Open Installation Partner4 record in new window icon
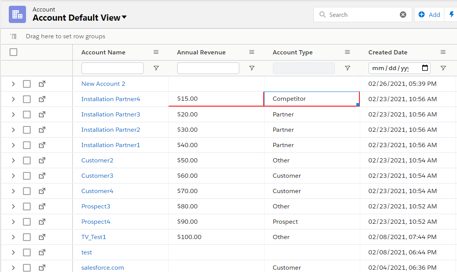The image size is (457, 272). tap(42, 99)
